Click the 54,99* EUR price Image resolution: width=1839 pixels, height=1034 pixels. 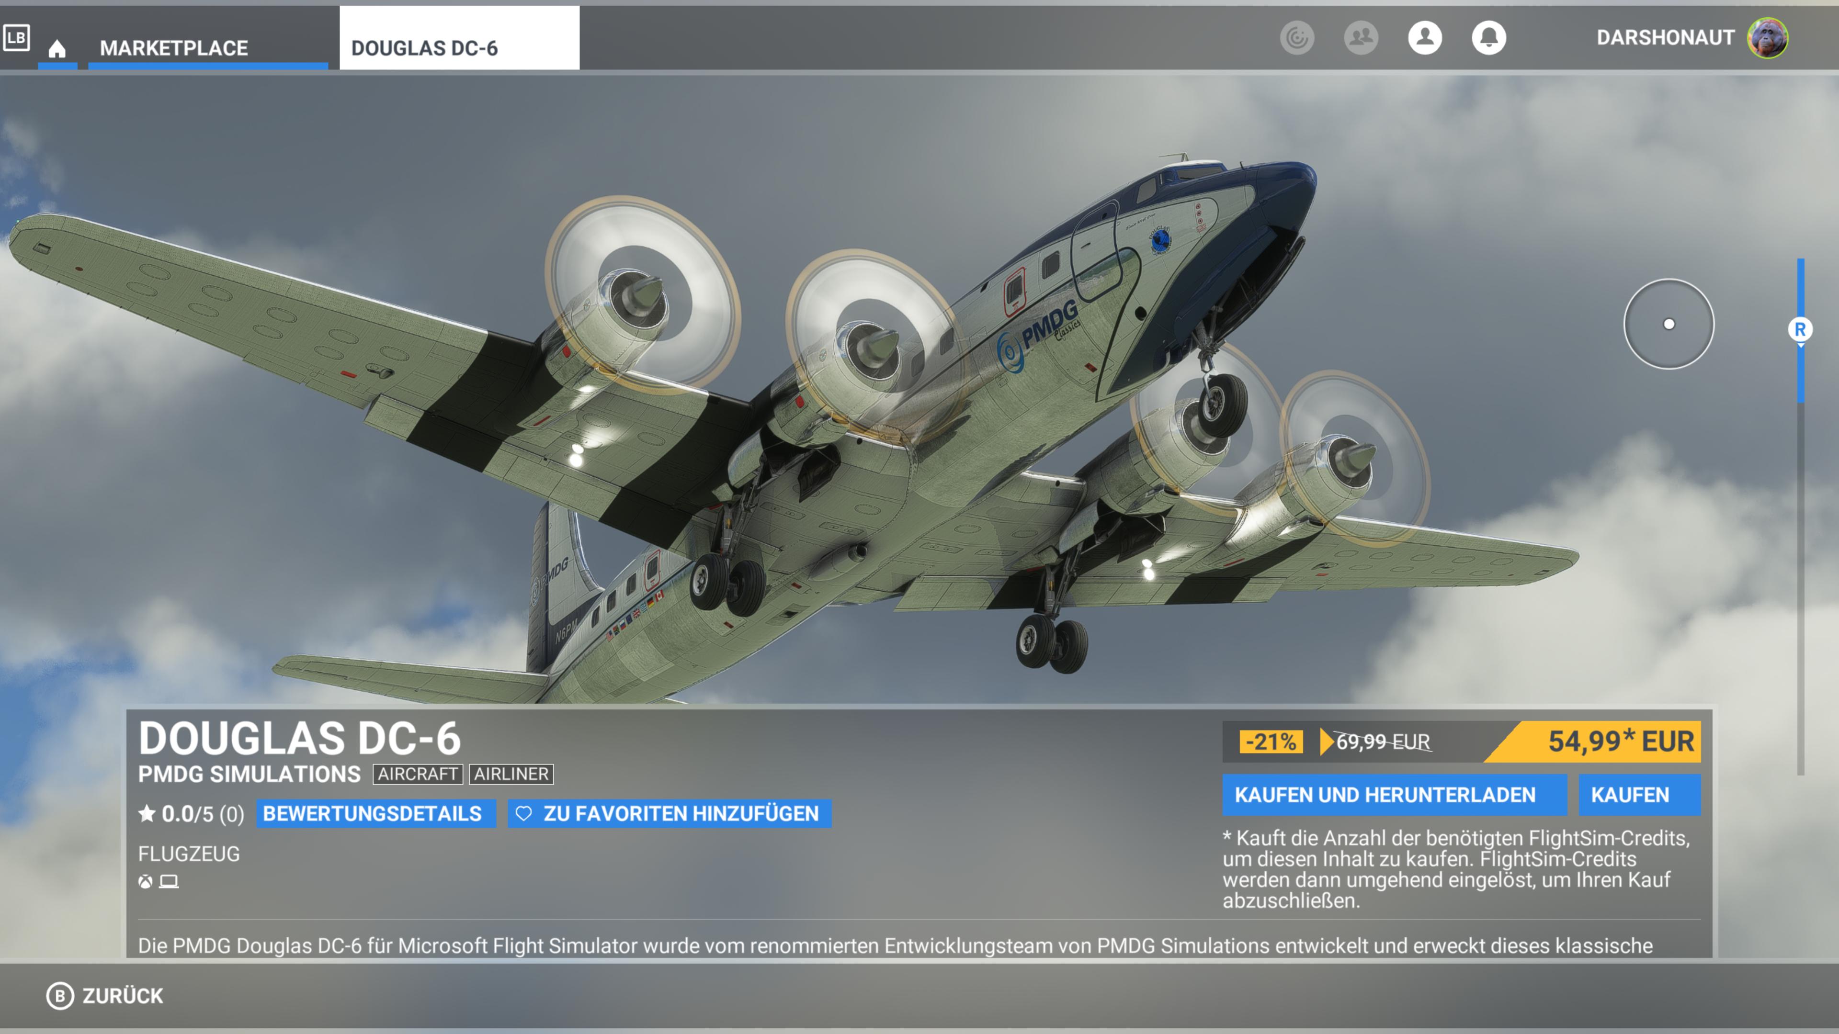click(x=1621, y=742)
